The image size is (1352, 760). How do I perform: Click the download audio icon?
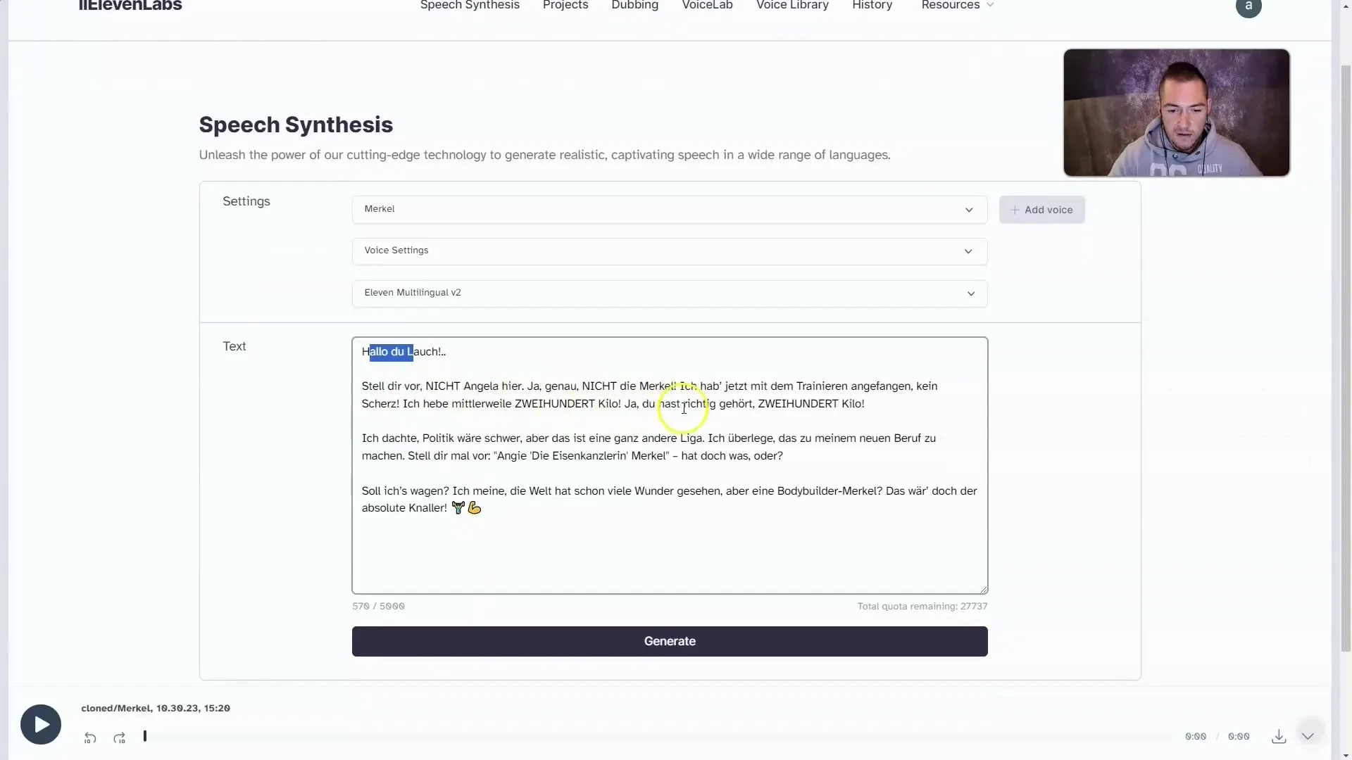[1279, 736]
